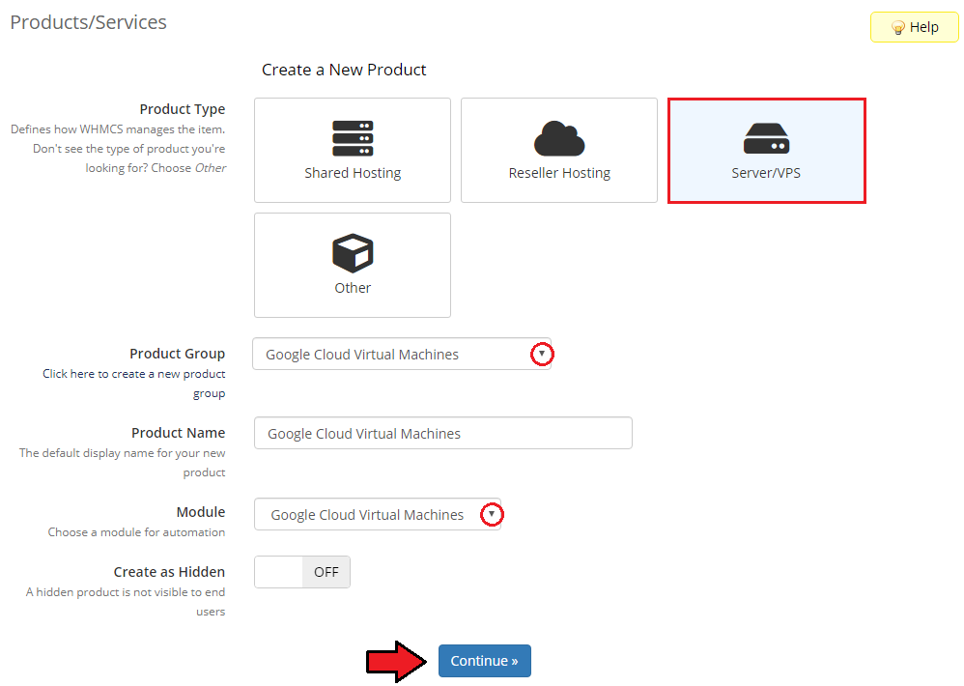This screenshot has height=686, width=964.
Task: Open the Module dropdown arrow
Action: click(x=493, y=515)
